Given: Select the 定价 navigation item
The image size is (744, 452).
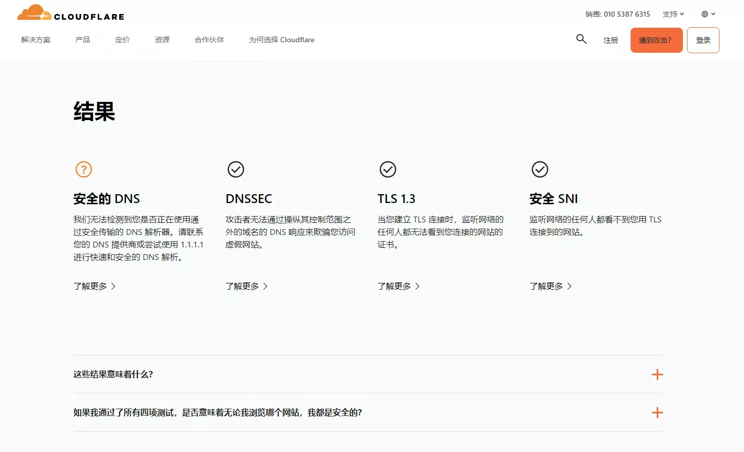Looking at the screenshot, I should [122, 40].
